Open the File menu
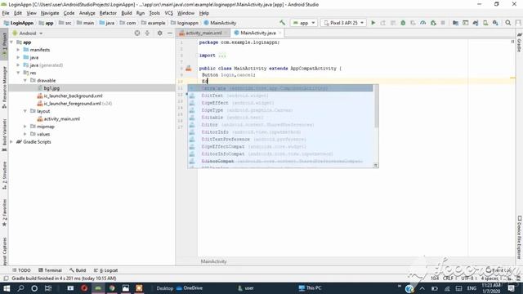This screenshot has width=523, height=294. [x=6, y=13]
